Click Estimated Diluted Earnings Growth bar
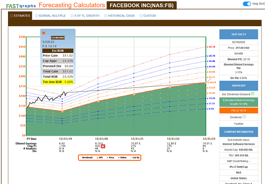265x184 pixels. (x=238, y=102)
